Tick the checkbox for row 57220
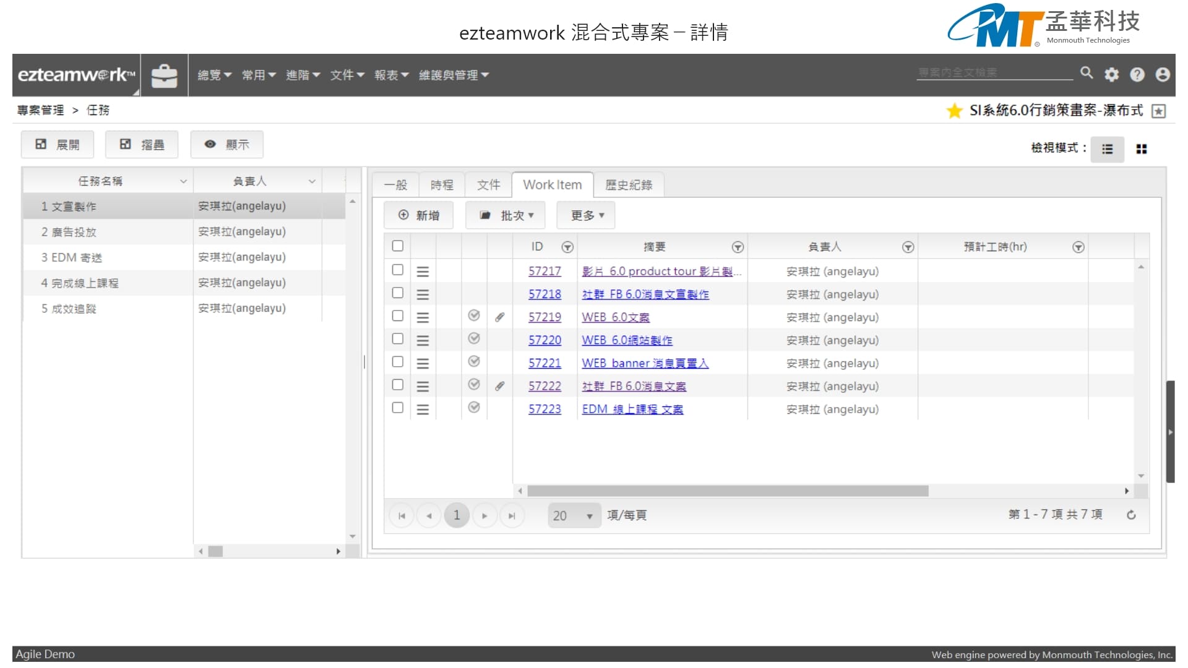The image size is (1188, 668). click(x=398, y=339)
